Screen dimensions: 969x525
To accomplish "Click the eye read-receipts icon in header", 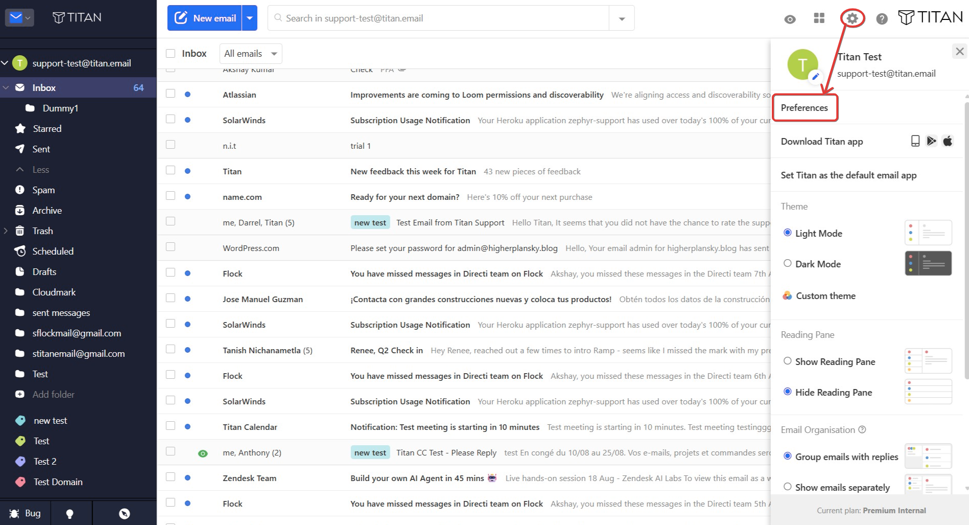I will pos(790,19).
